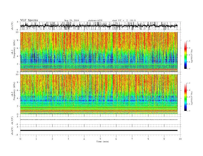Click time-axis tick label "3"

68,139
